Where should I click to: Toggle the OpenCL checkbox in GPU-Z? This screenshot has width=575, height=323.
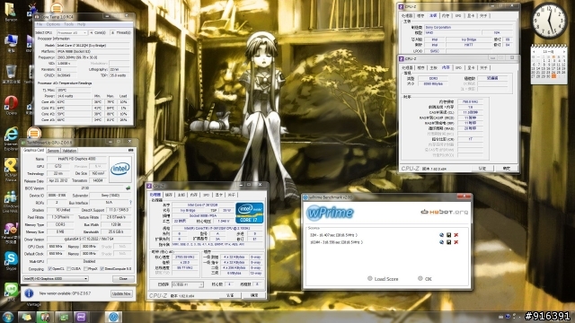50,269
